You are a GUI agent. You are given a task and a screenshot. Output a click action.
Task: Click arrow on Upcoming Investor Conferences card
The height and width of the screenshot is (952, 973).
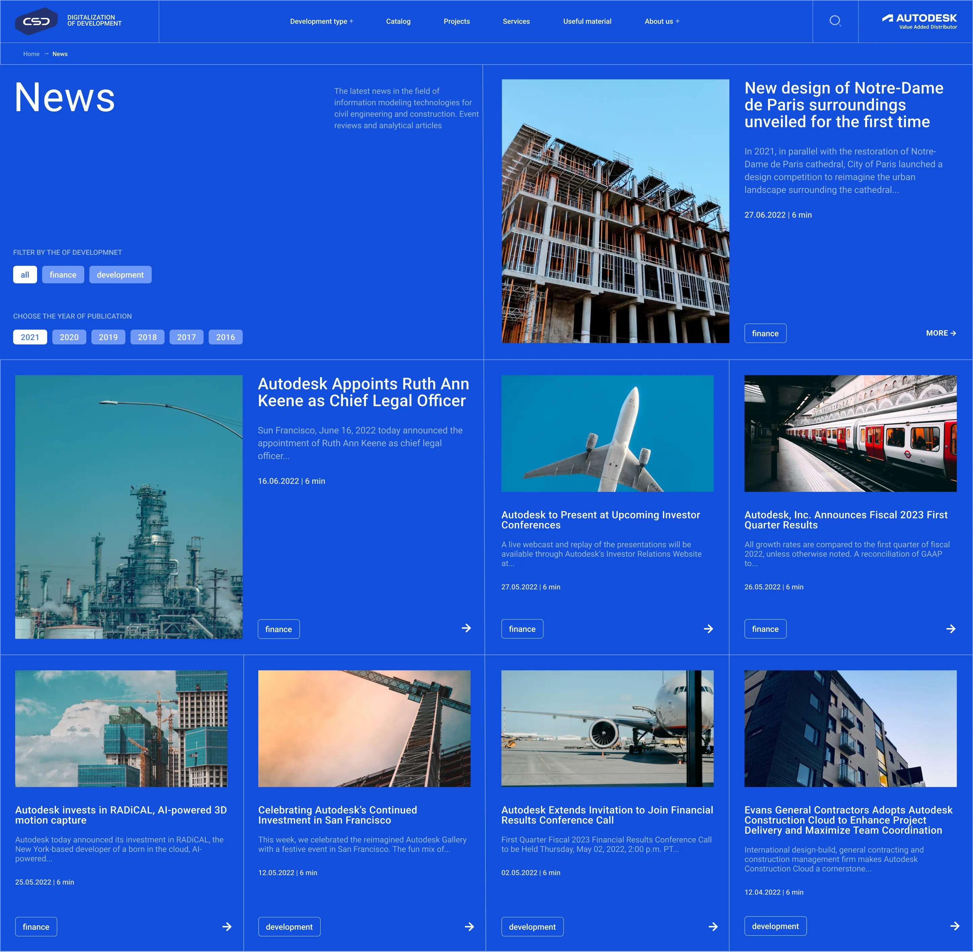click(x=708, y=629)
